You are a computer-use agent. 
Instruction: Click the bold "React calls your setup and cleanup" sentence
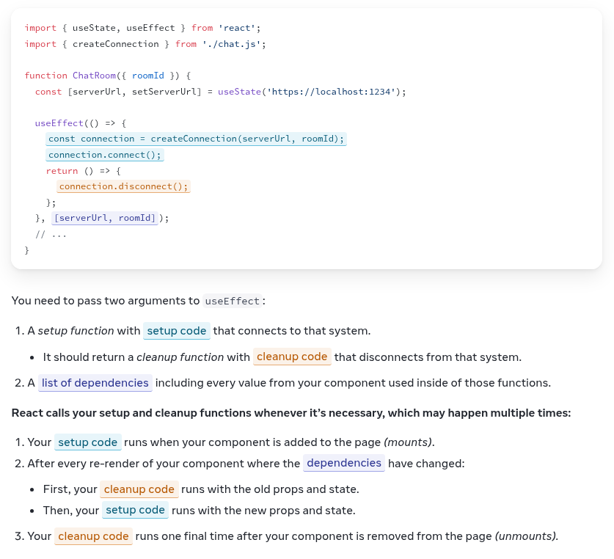click(290, 413)
